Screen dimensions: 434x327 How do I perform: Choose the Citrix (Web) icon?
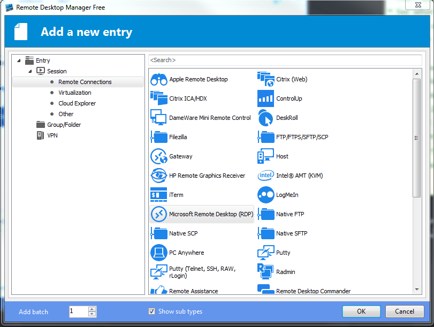click(x=266, y=79)
